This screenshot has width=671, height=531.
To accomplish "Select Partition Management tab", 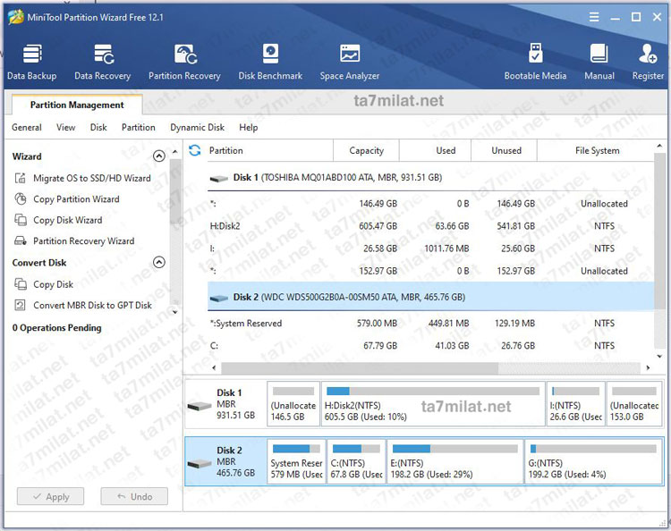I will pos(77,105).
